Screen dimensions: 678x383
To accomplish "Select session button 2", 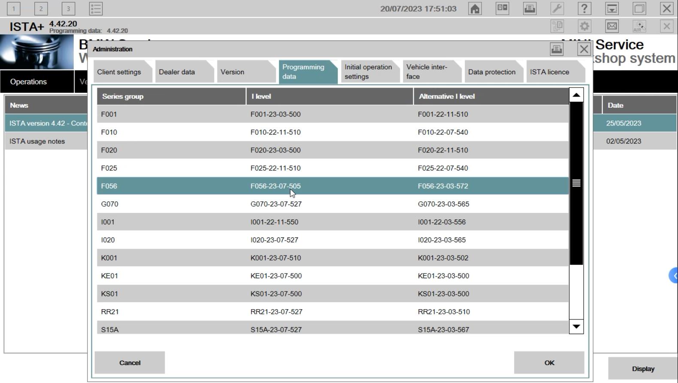I will [x=41, y=9].
